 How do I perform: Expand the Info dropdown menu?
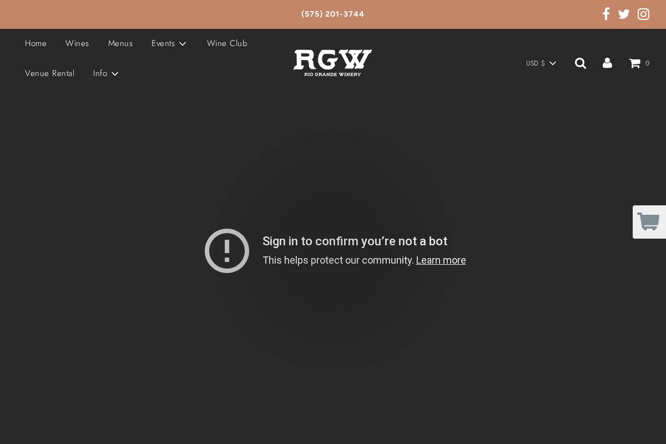[105, 73]
